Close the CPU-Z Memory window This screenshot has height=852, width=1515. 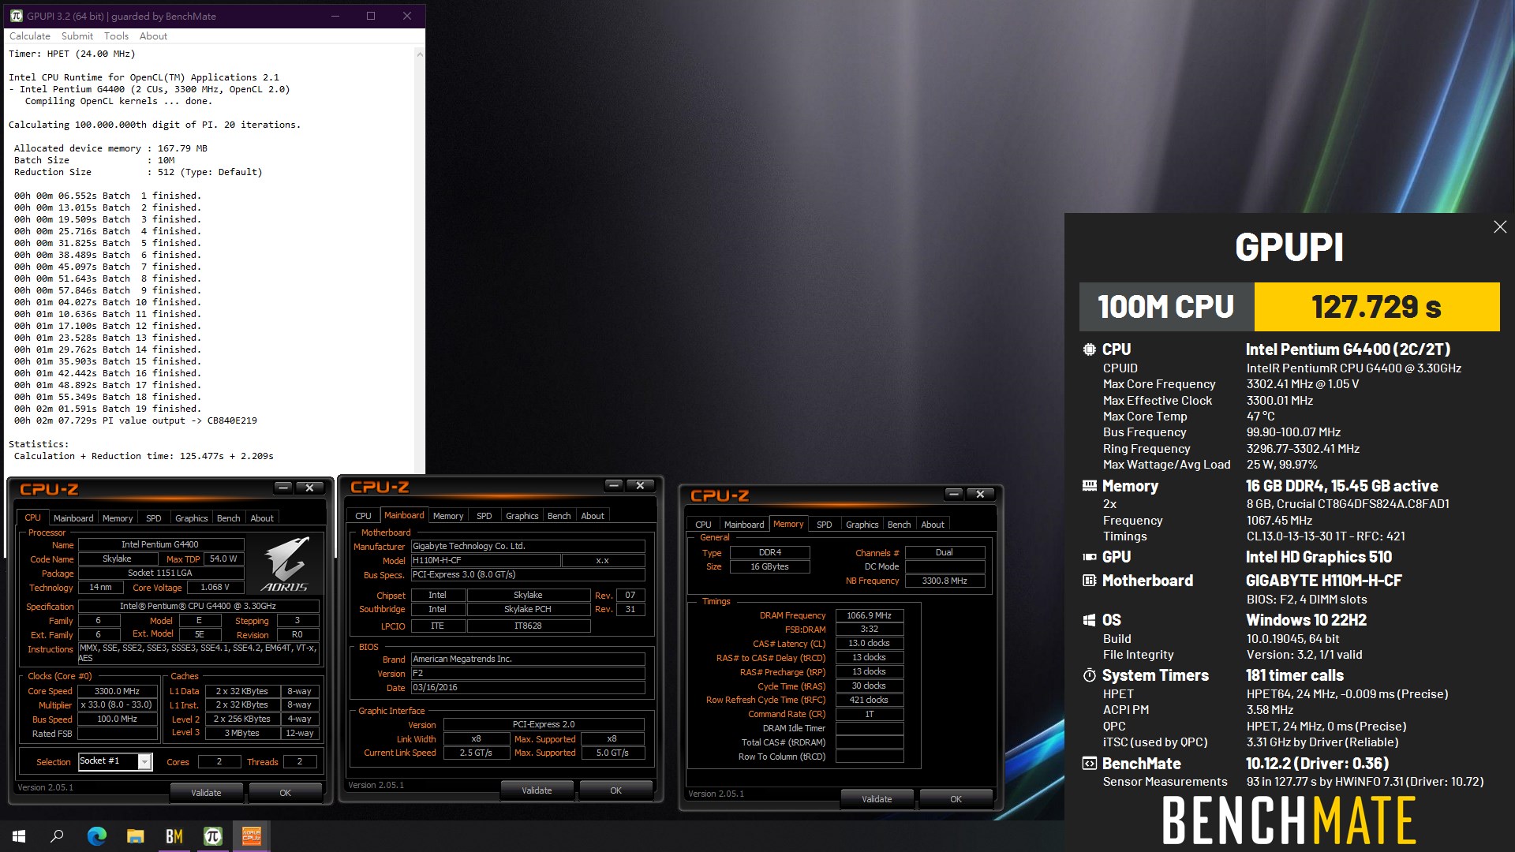[x=981, y=494]
